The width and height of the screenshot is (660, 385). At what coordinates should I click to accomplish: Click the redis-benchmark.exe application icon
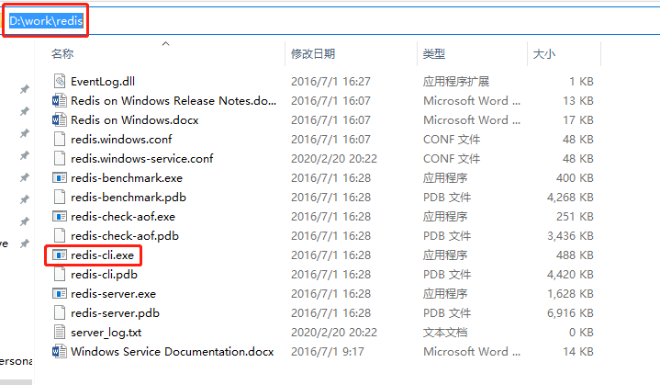click(60, 177)
